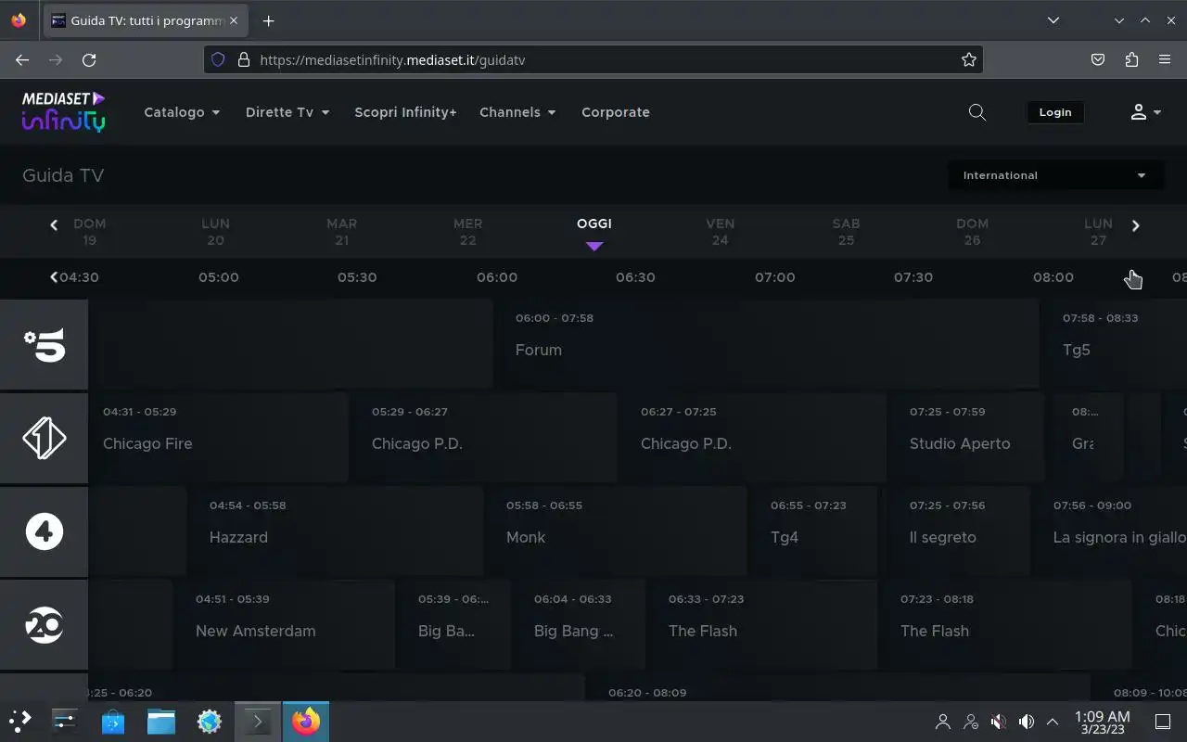Open the application launcher in taskbar

20,721
